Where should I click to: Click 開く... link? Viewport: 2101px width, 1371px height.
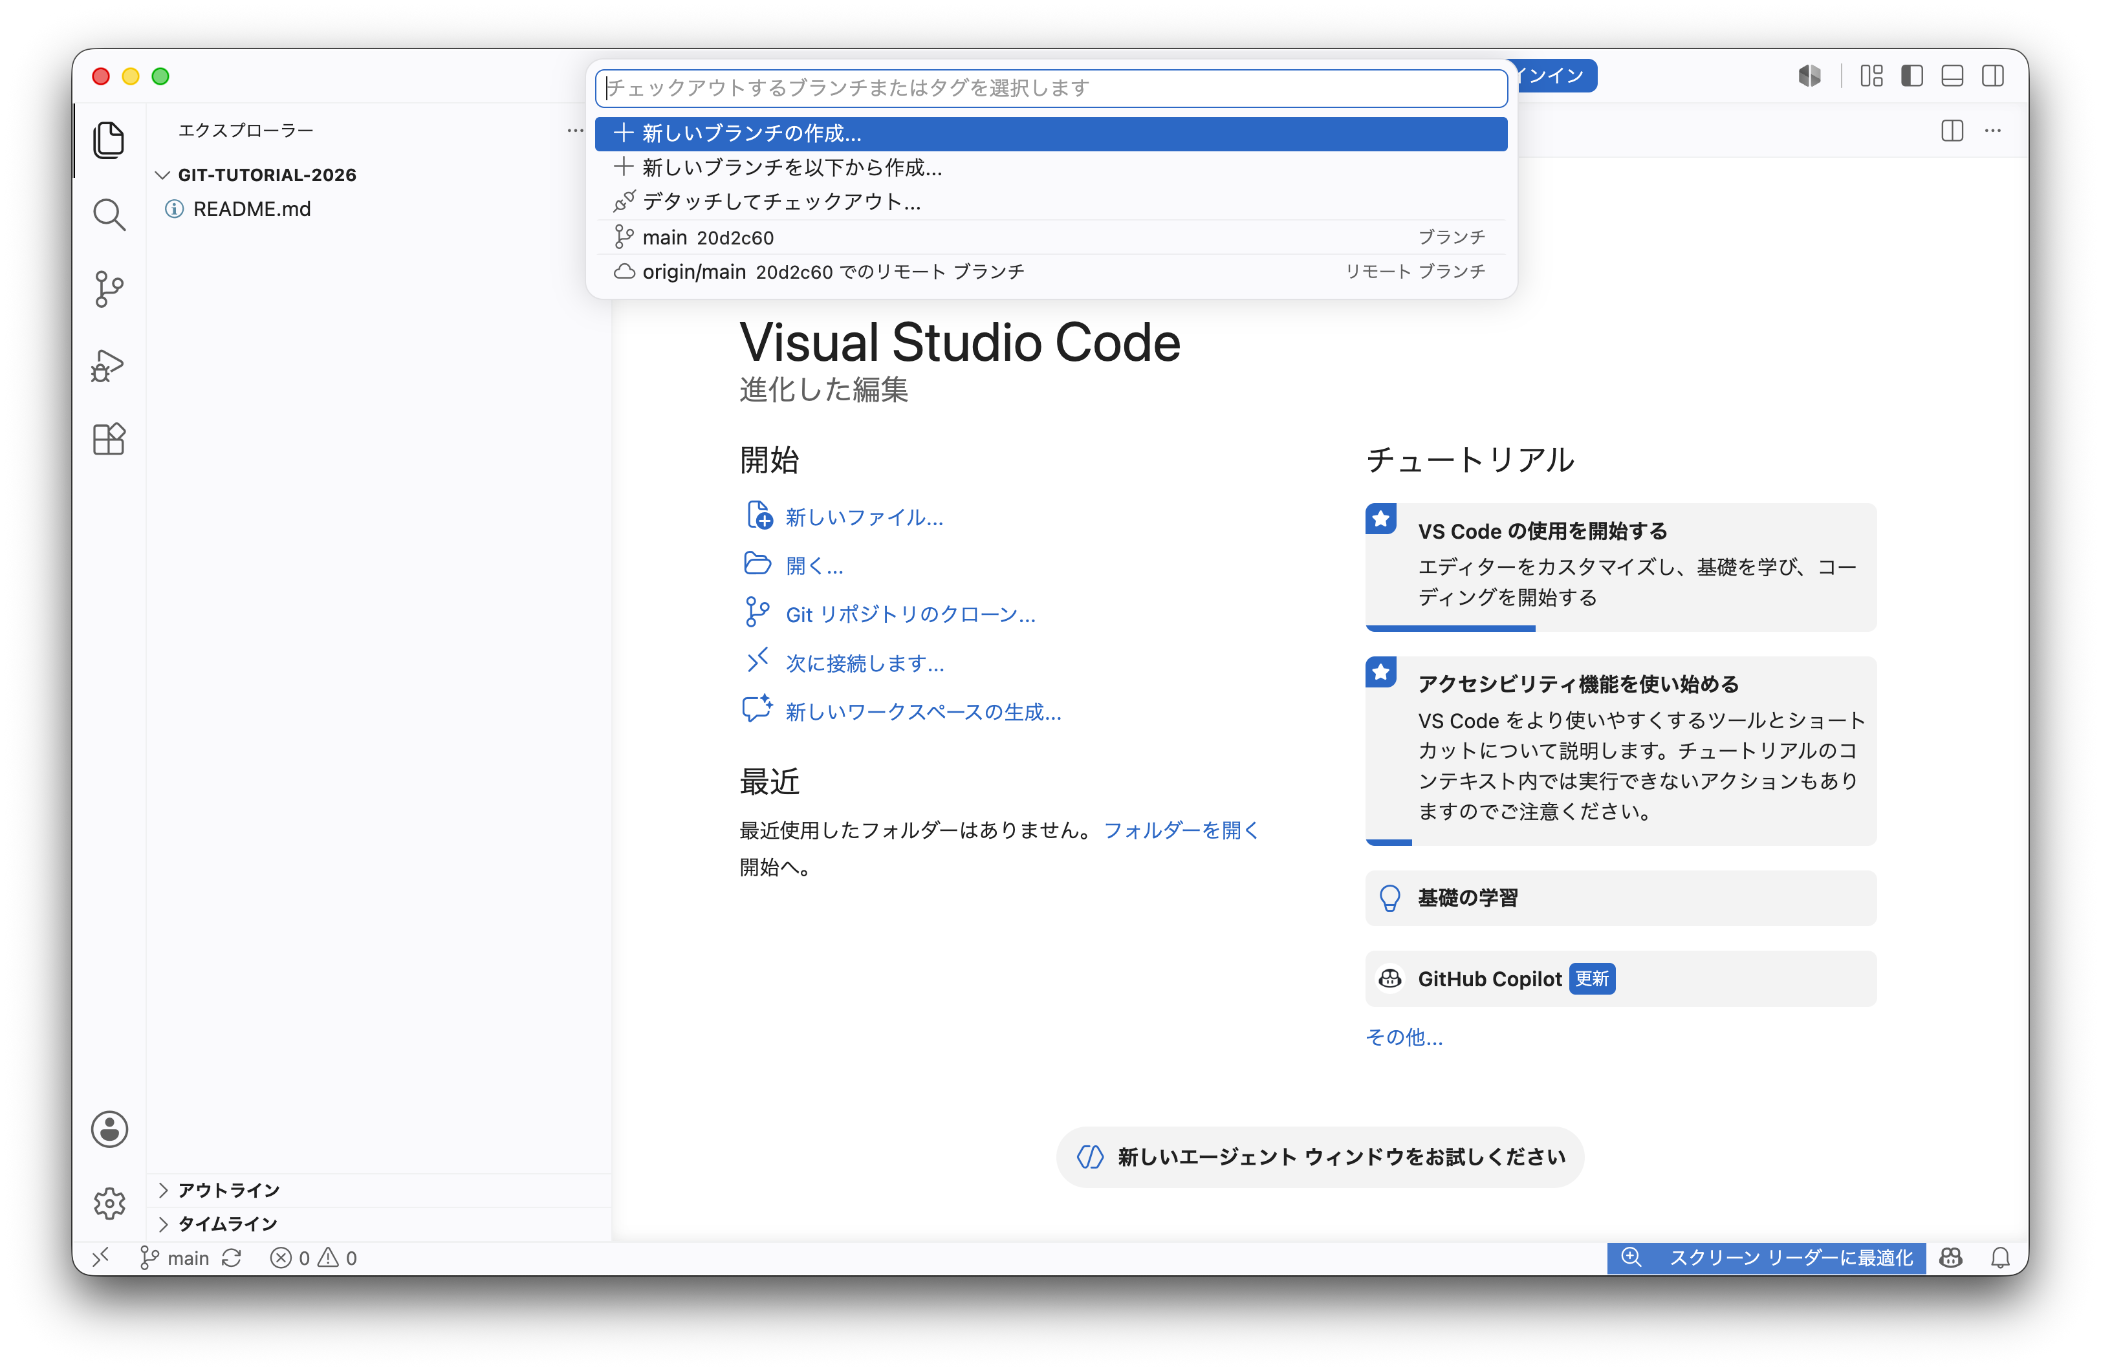pyautogui.click(x=815, y=566)
